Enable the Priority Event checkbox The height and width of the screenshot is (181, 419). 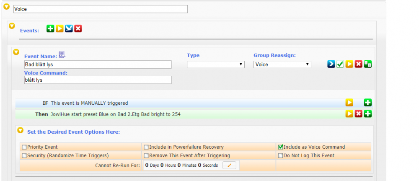click(24, 147)
